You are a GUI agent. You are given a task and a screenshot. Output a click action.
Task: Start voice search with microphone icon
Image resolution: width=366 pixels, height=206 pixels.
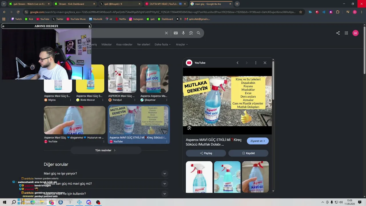(183, 33)
